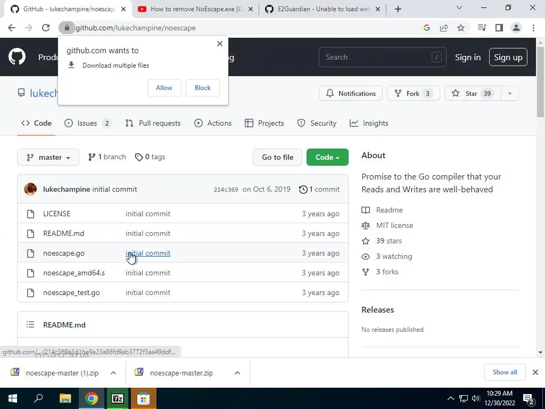Open a new tab with the plus button

click(x=398, y=9)
